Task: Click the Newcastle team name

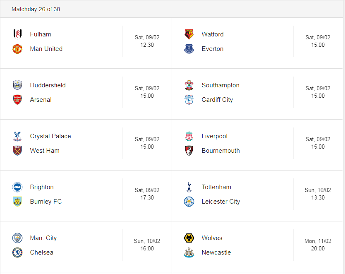Action: click(x=216, y=252)
